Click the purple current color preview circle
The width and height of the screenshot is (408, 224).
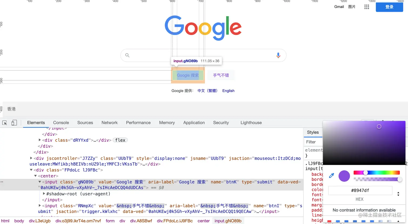[344, 176]
